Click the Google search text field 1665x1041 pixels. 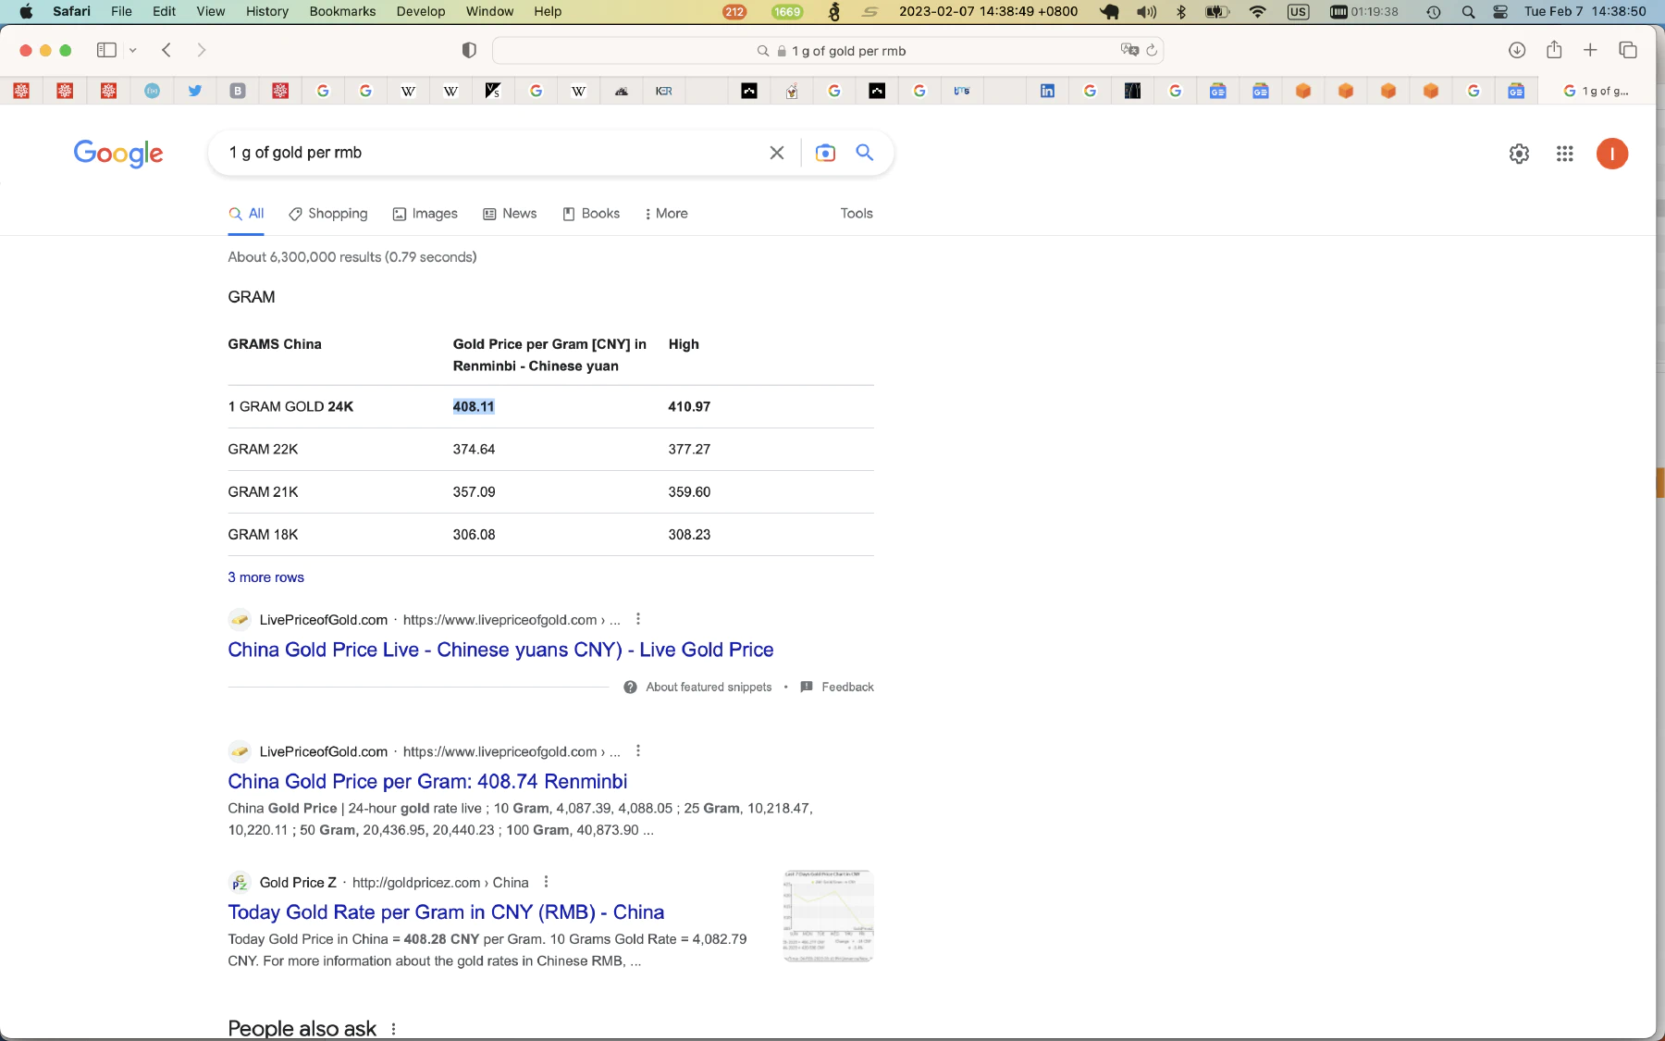click(490, 153)
